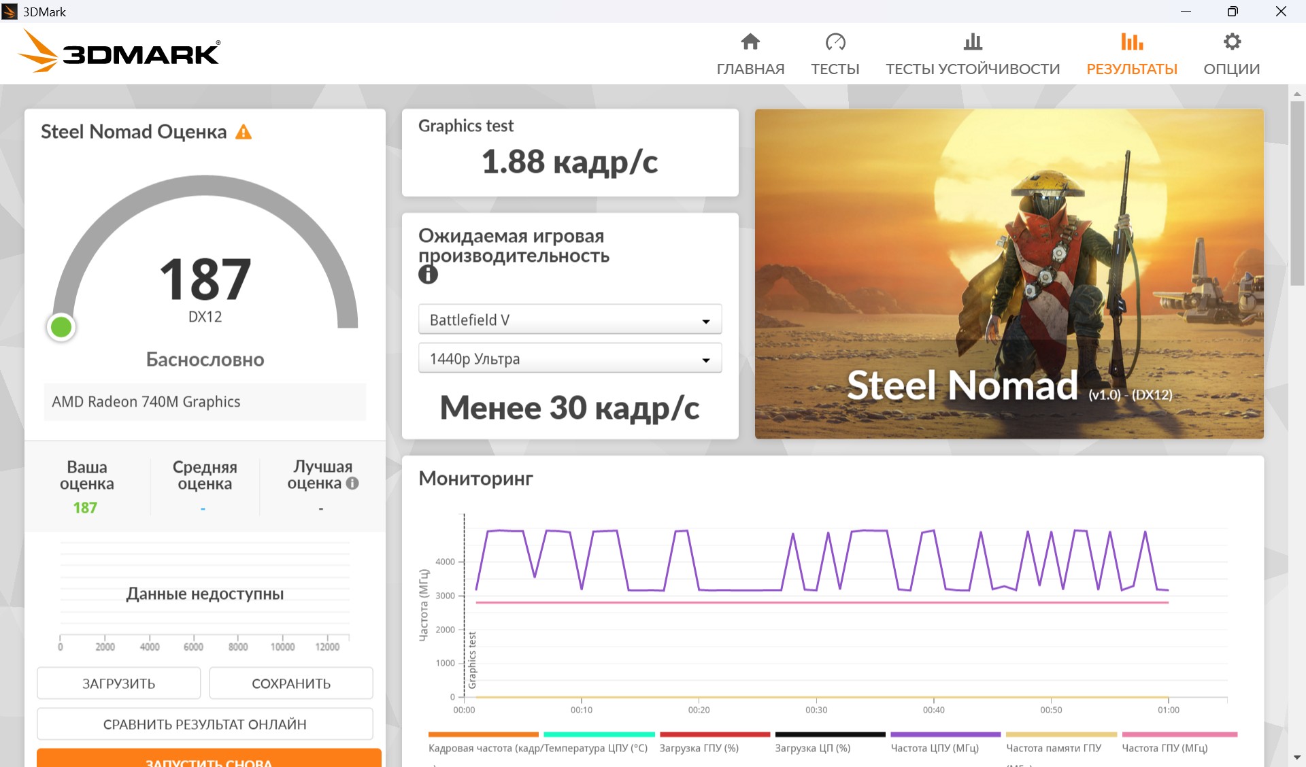The width and height of the screenshot is (1306, 767).
Task: Click the СОХРАНИТЬ button
Action: coord(291,683)
